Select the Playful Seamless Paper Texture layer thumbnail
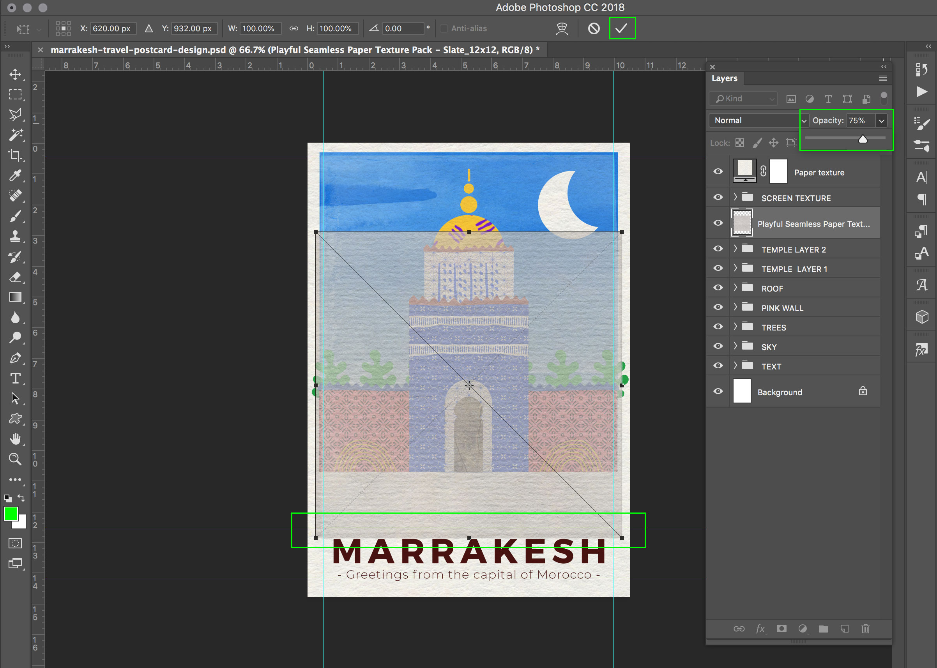This screenshot has width=937, height=668. [742, 223]
